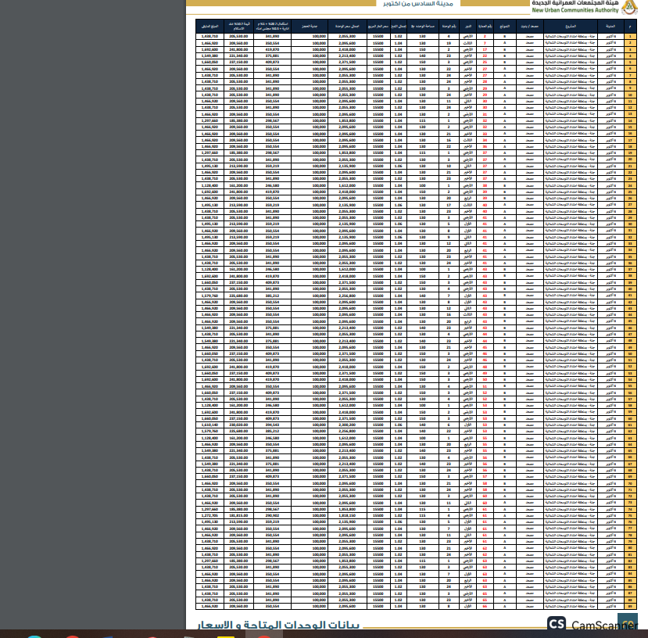This screenshot has height=638, width=648.
Task: Click the 'سعر المتر المربع' column header
Action: pyautogui.click(x=378, y=26)
